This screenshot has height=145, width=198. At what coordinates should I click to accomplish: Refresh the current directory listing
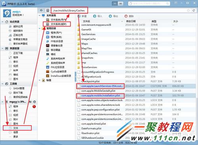pyautogui.click(x=194, y=10)
